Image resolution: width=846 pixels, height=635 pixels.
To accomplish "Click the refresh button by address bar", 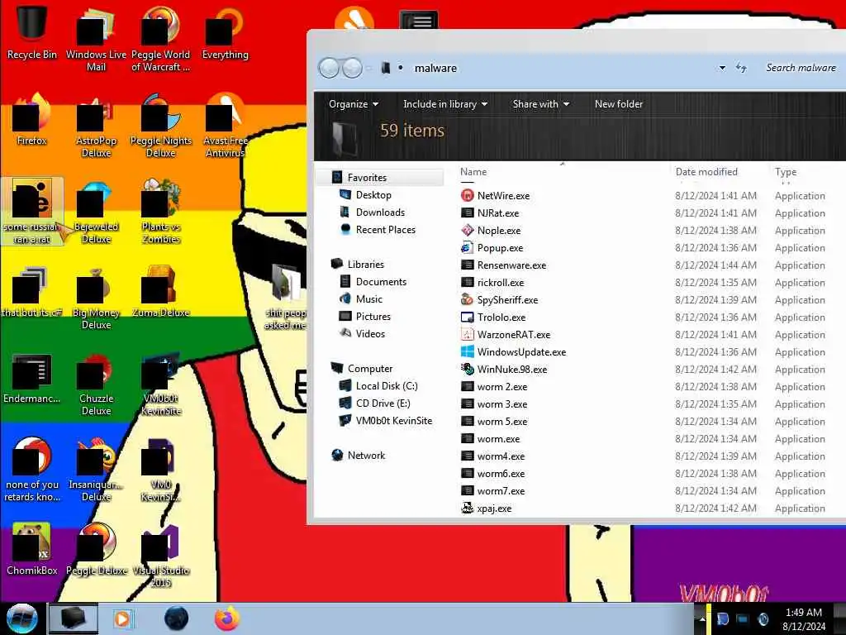I will point(741,68).
